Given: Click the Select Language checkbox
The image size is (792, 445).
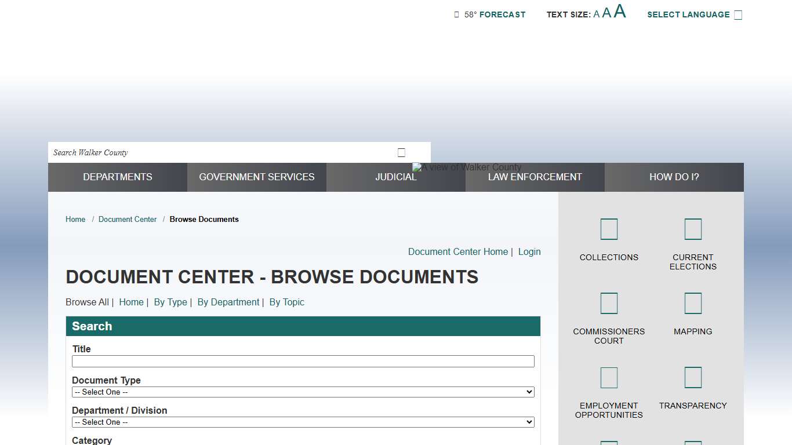Looking at the screenshot, I should (737, 14).
